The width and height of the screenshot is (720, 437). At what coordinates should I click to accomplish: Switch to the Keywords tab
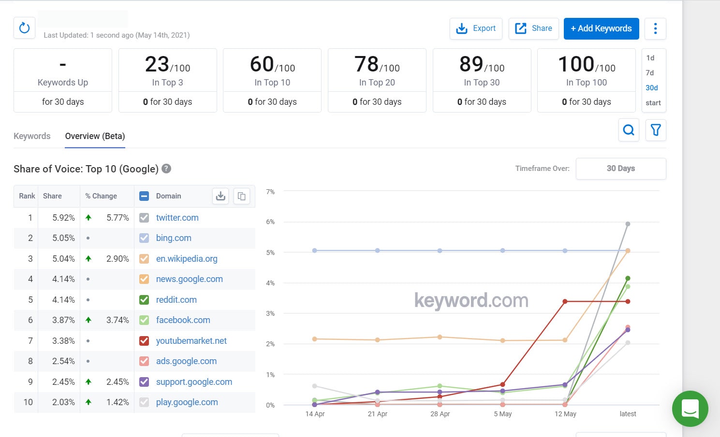32,136
